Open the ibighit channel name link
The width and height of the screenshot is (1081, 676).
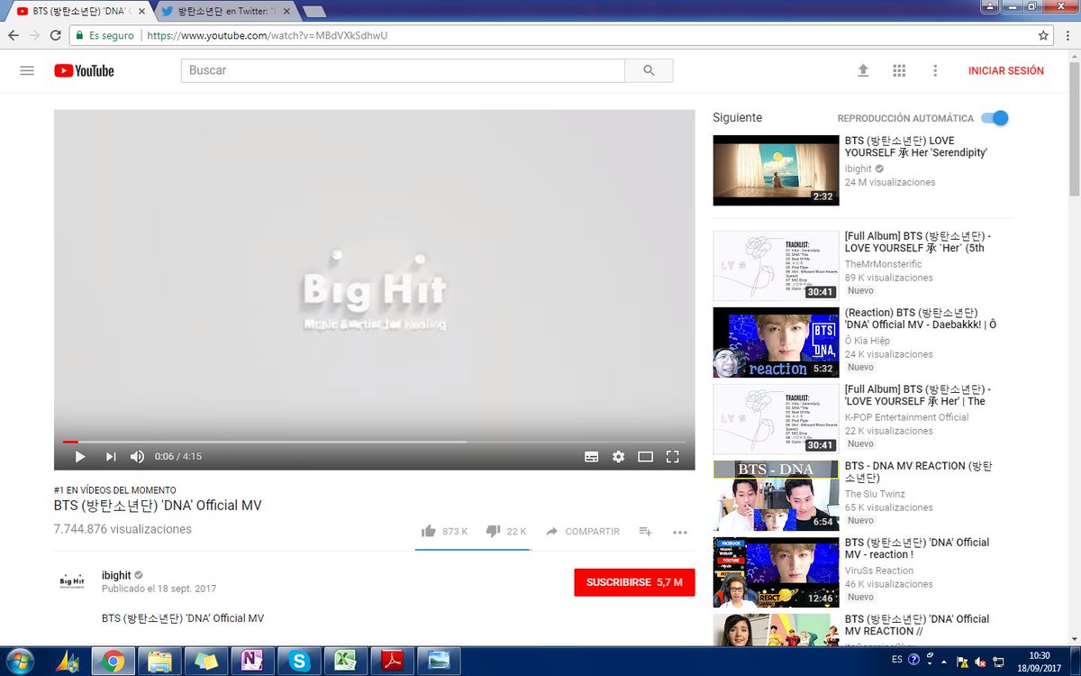point(116,575)
